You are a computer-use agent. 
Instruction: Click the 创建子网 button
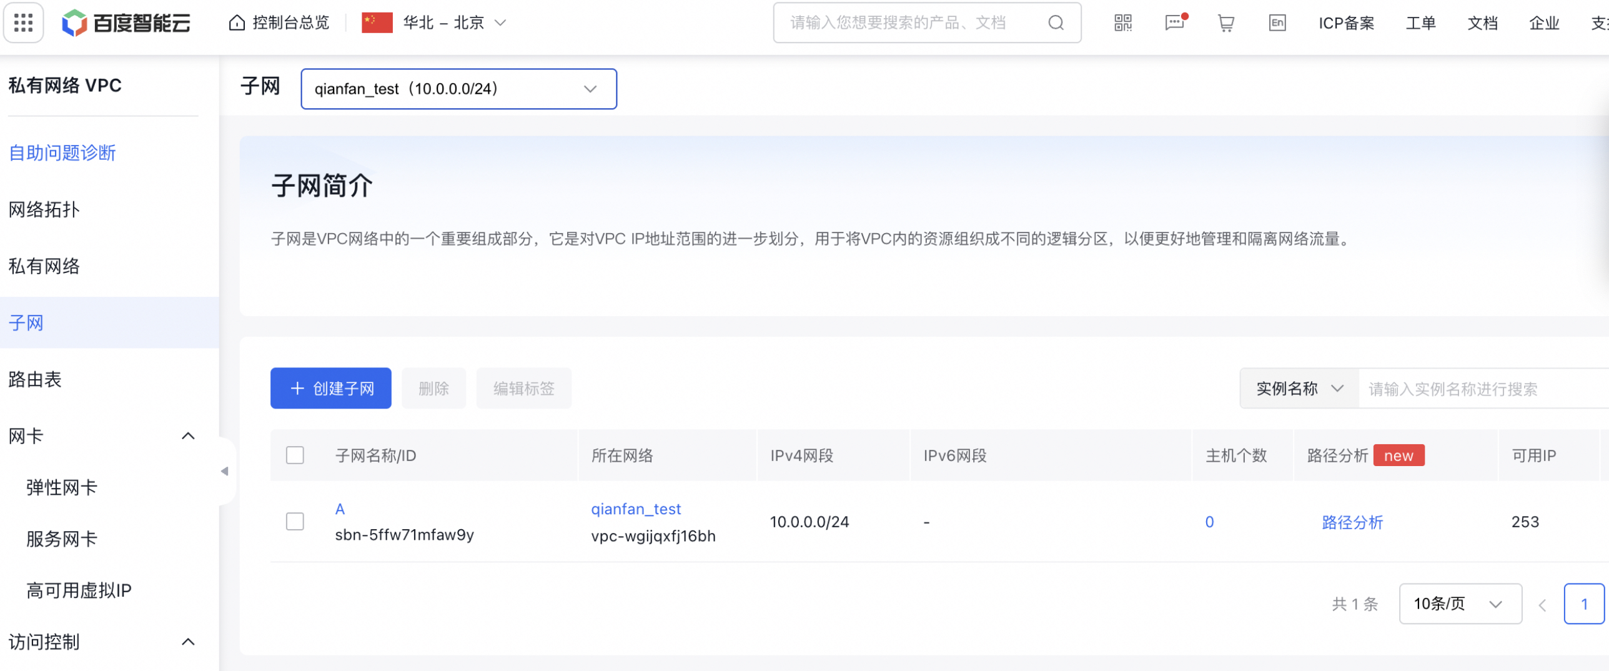(331, 389)
